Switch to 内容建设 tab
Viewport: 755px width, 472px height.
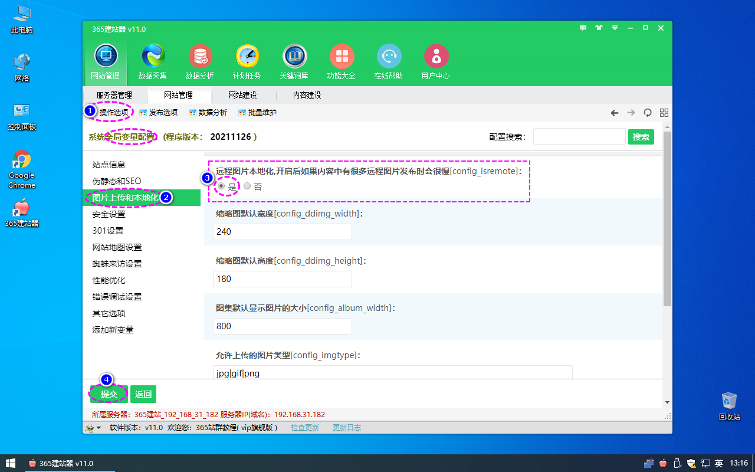pyautogui.click(x=307, y=95)
